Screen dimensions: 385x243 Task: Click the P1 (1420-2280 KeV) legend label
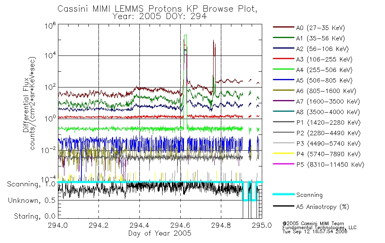pyautogui.click(x=328, y=122)
